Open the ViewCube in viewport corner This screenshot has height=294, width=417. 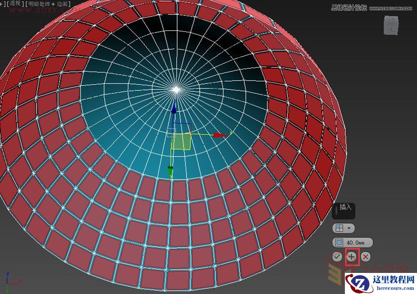[x=391, y=25]
